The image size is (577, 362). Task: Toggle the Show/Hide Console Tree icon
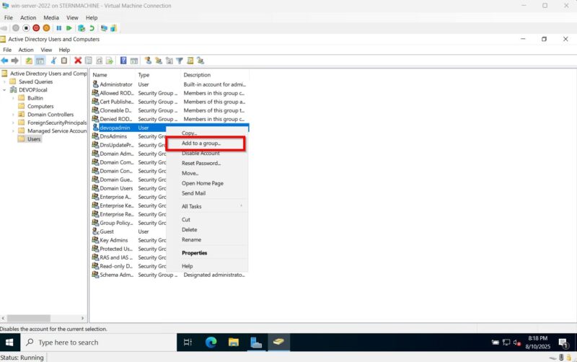tap(40, 61)
